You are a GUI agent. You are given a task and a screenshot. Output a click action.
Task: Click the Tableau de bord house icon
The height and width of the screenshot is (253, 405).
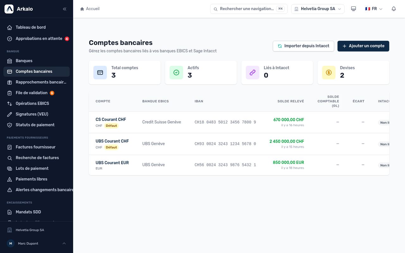tap(9, 28)
